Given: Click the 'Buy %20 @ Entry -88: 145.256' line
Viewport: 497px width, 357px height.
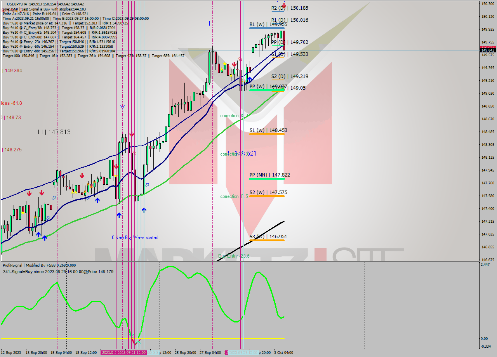Looking at the screenshot, I should pyautogui.click(x=59, y=51).
